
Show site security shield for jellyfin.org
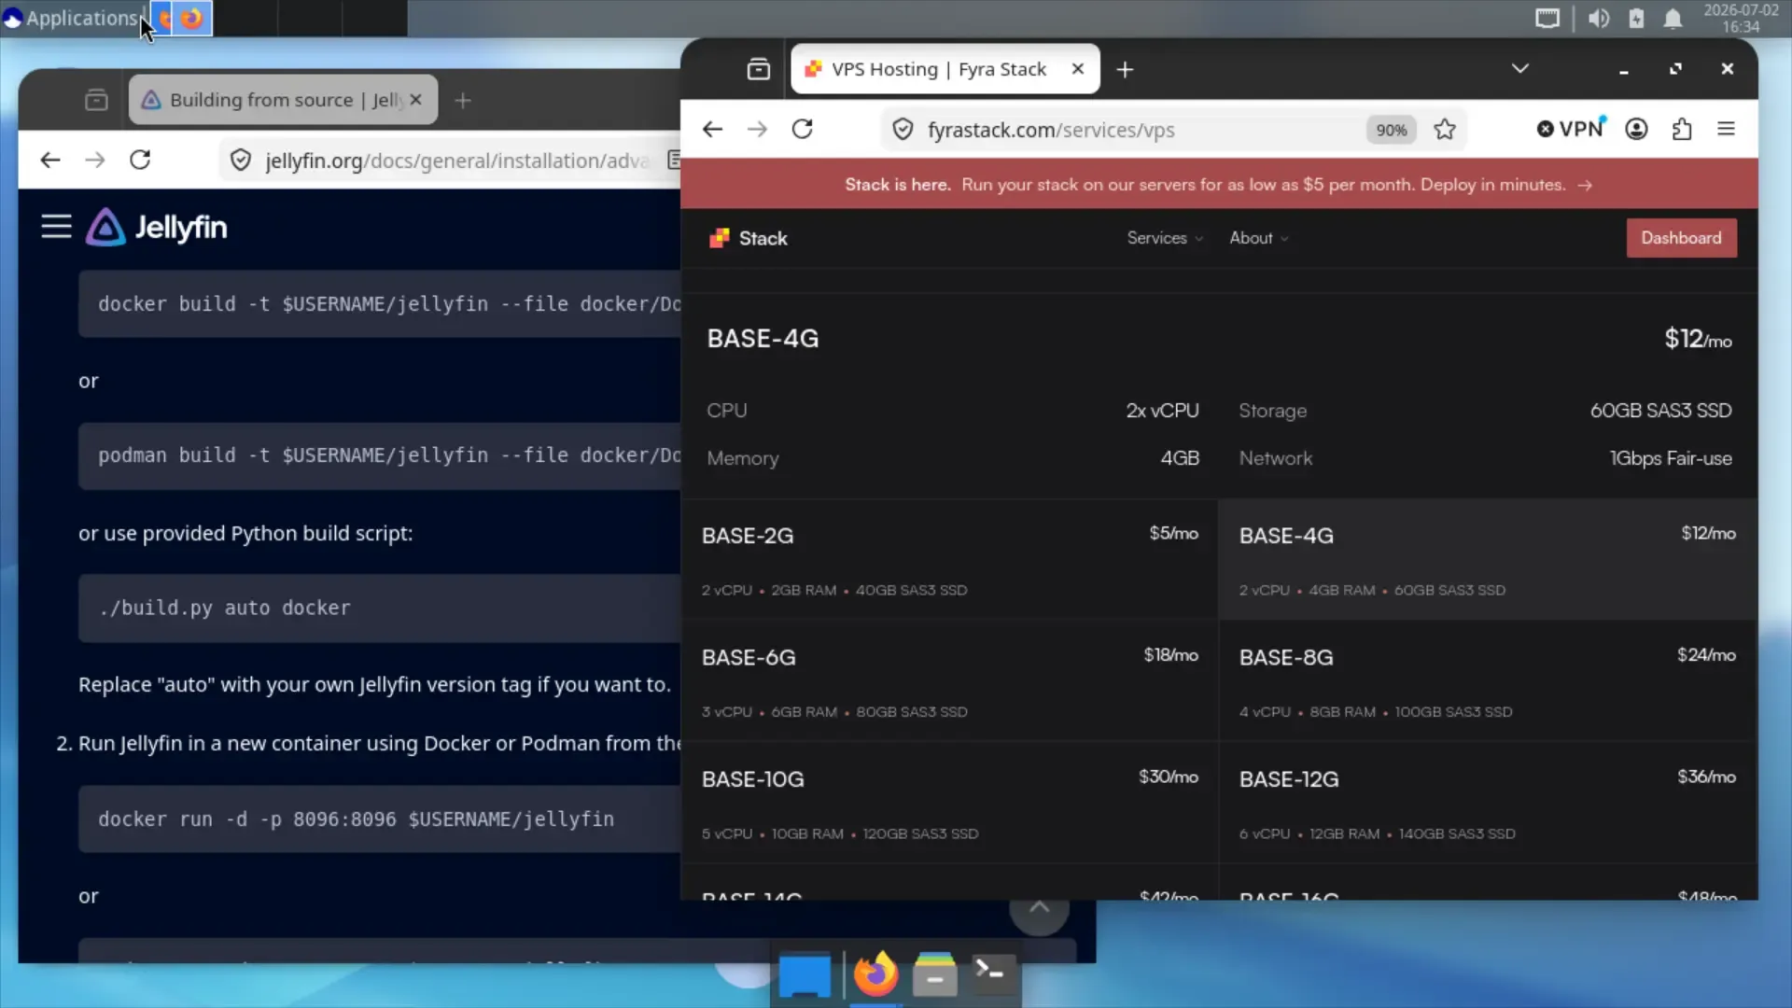point(241,161)
